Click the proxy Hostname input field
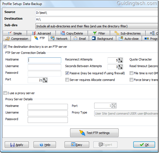The height and width of the screenshot is (153, 159). pyautogui.click(x=48, y=107)
